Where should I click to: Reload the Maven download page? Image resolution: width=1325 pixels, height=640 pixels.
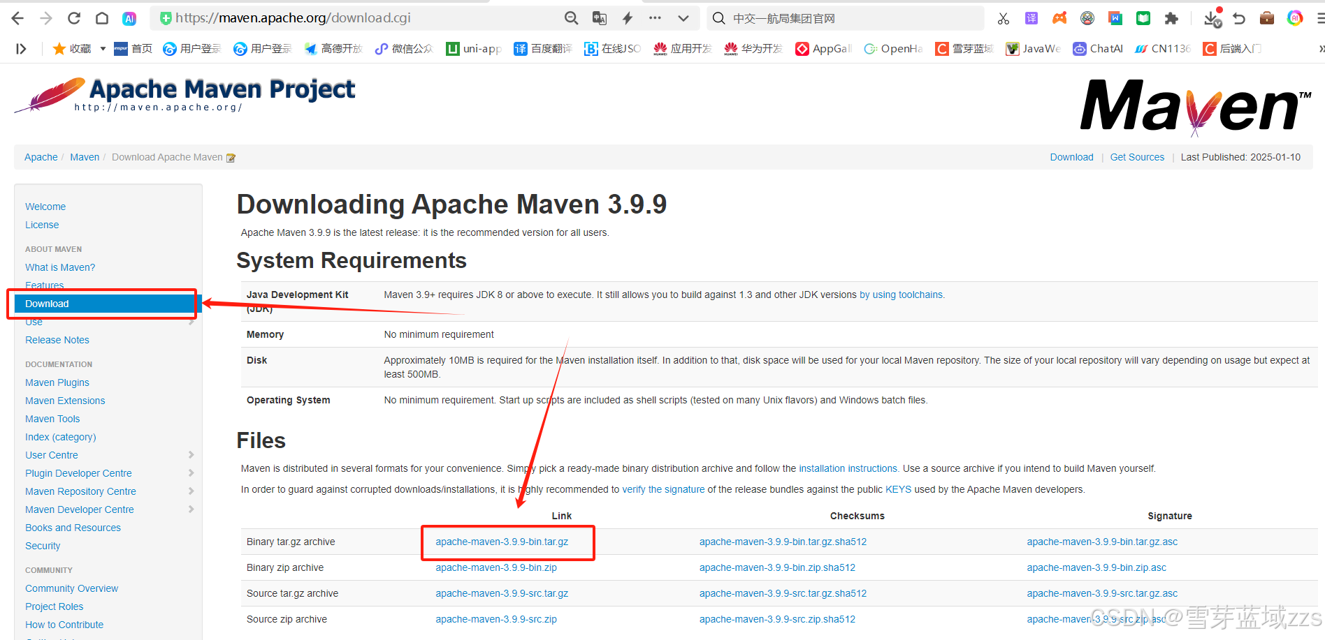pos(74,18)
